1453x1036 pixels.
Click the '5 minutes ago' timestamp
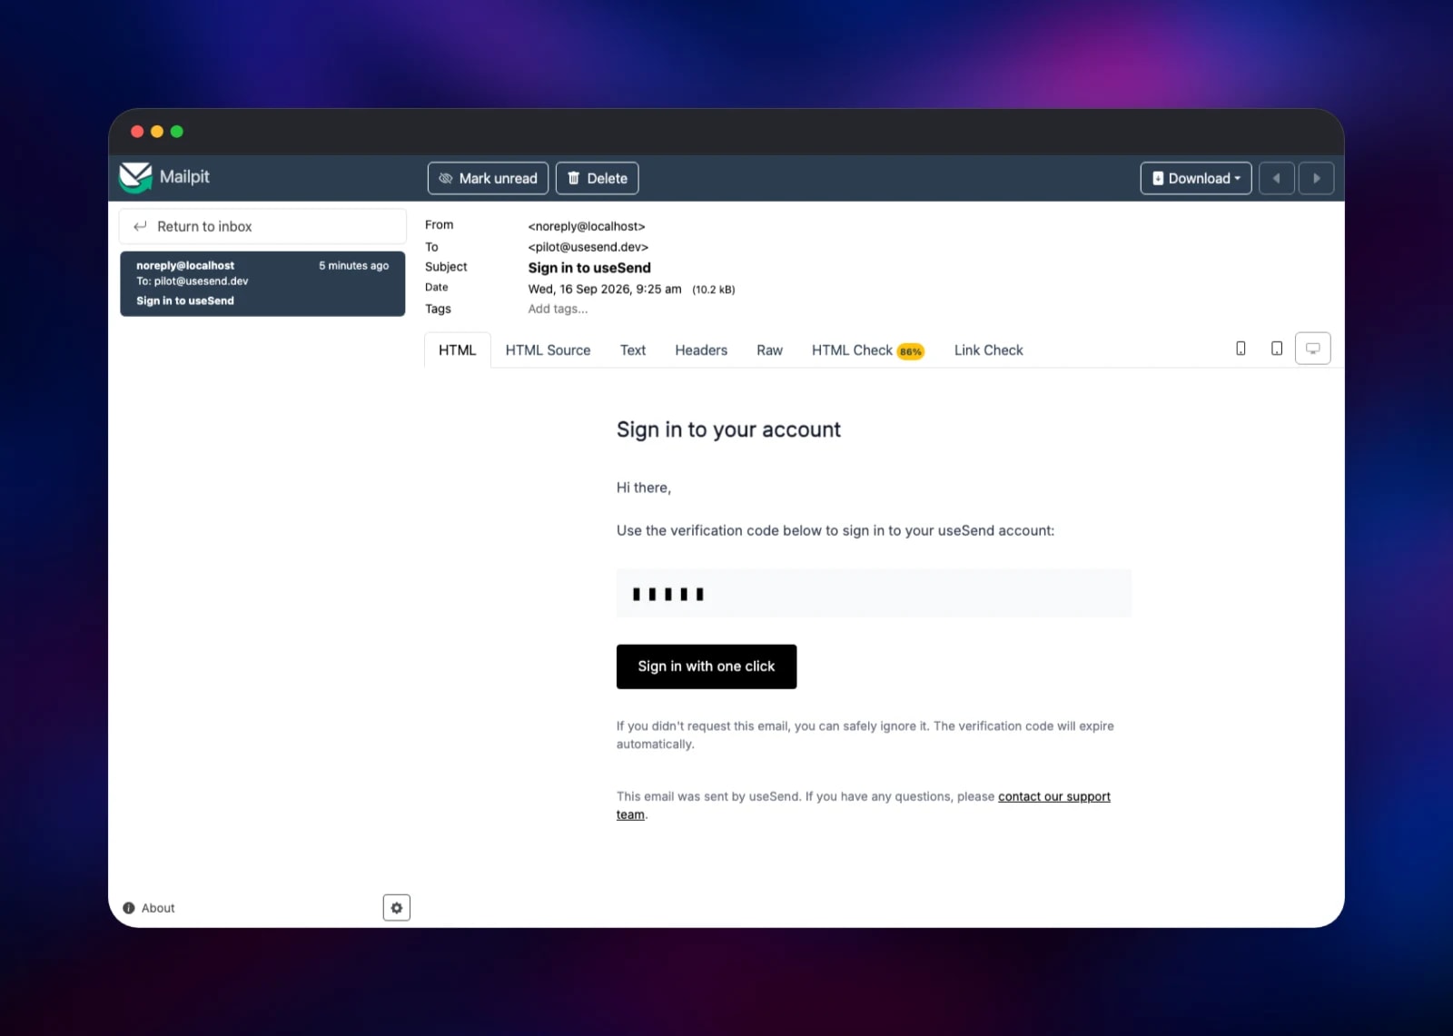tap(353, 266)
